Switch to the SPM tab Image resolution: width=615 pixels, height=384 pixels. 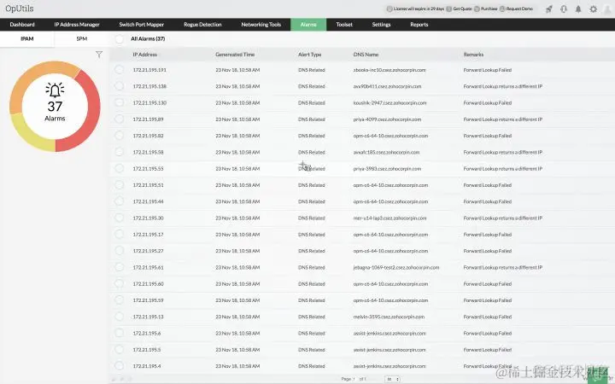point(82,38)
